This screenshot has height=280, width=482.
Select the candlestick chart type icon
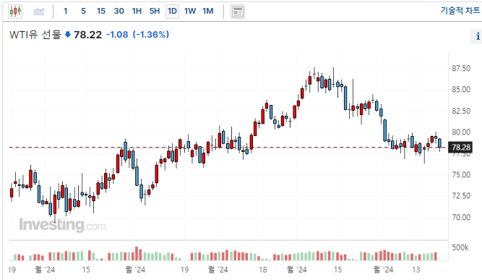click(15, 12)
